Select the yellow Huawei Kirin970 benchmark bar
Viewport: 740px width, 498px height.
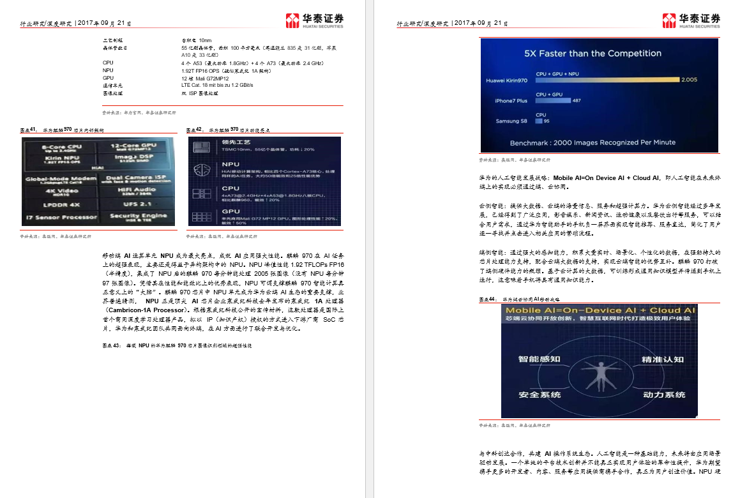coord(607,80)
